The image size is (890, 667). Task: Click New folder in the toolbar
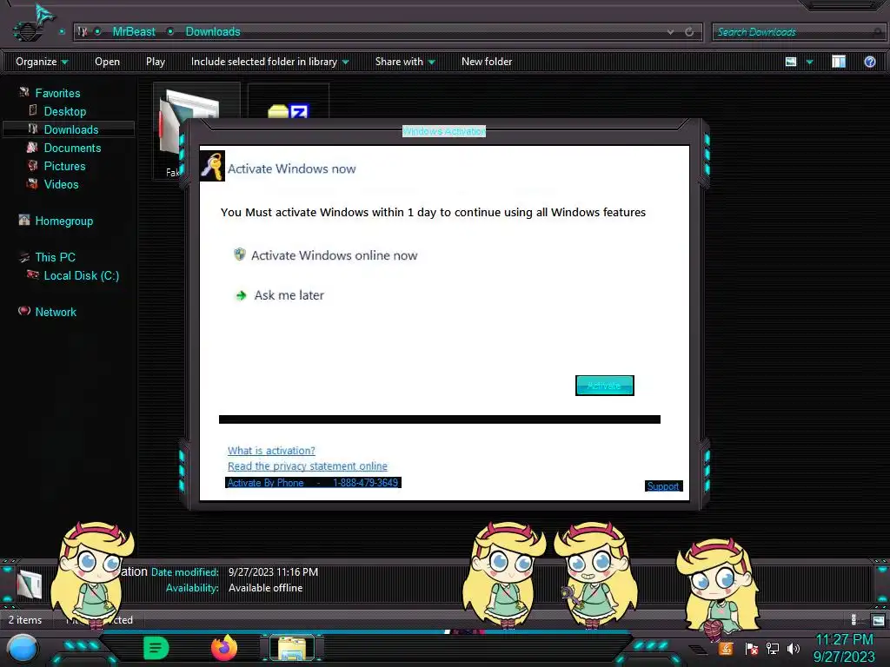click(x=487, y=62)
